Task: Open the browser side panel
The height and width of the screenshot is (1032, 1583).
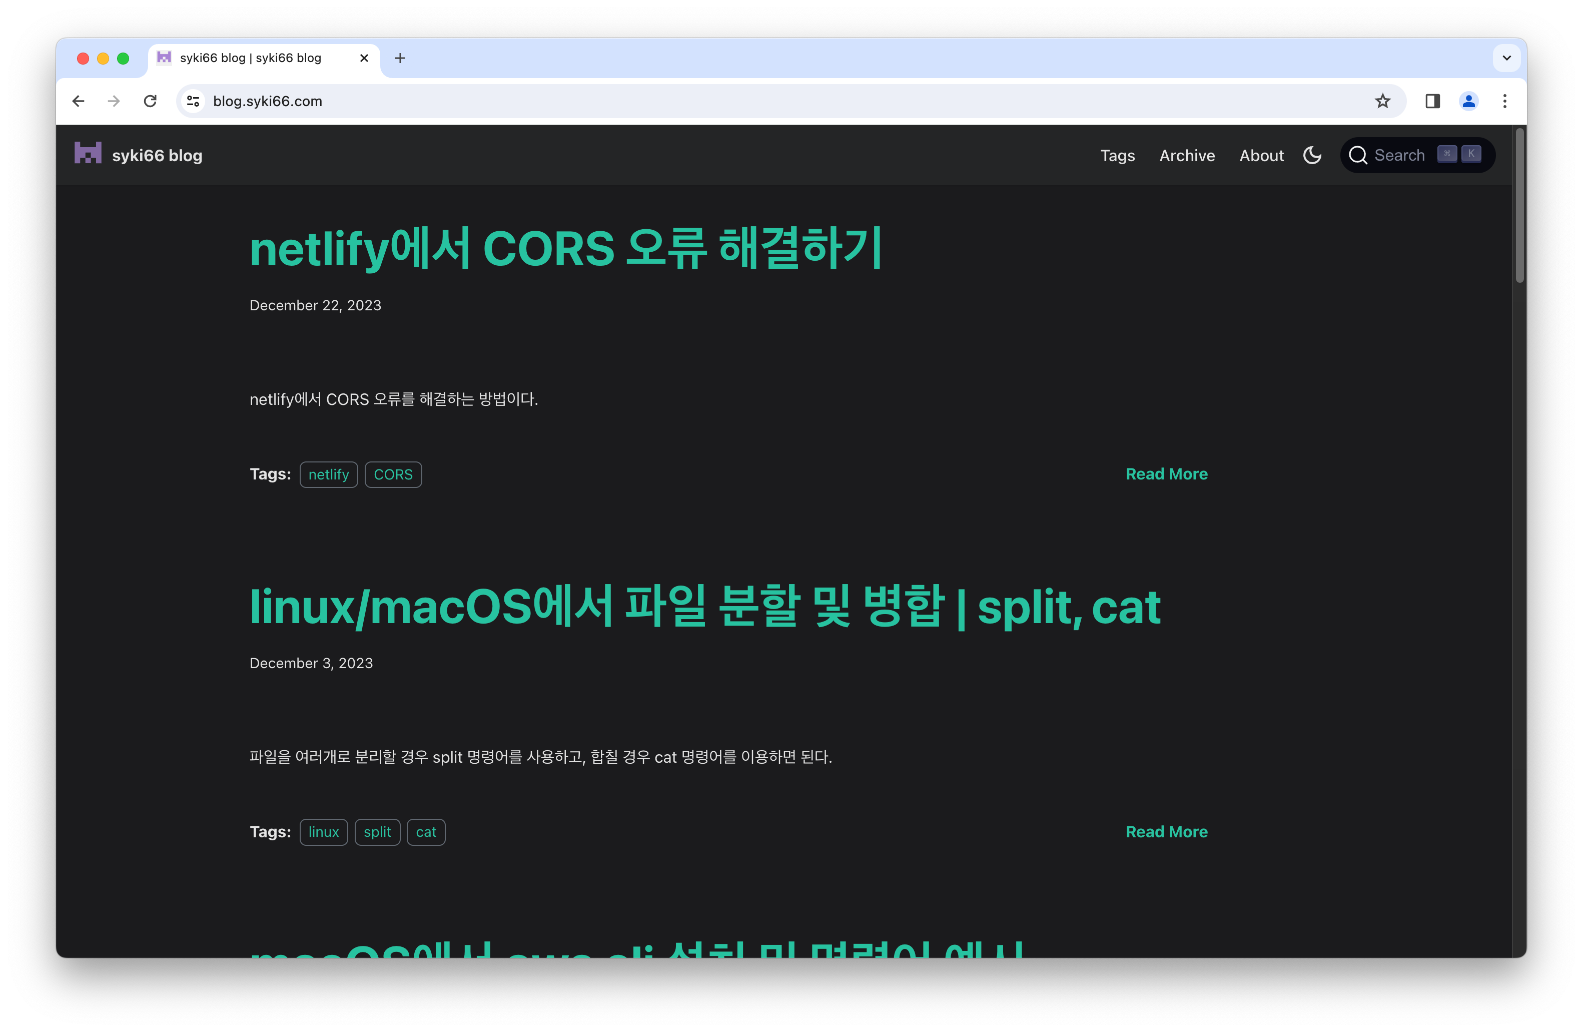Action: (1433, 101)
